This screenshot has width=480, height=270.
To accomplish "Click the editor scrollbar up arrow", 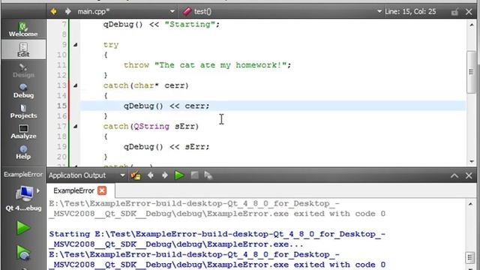I will click(472, 25).
